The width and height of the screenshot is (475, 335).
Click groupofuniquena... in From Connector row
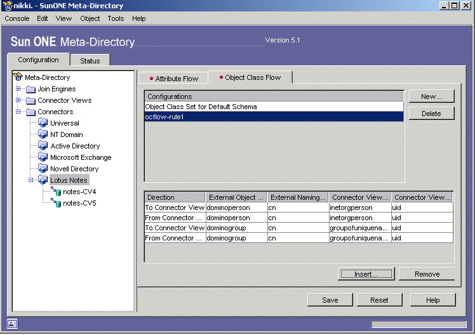point(359,238)
